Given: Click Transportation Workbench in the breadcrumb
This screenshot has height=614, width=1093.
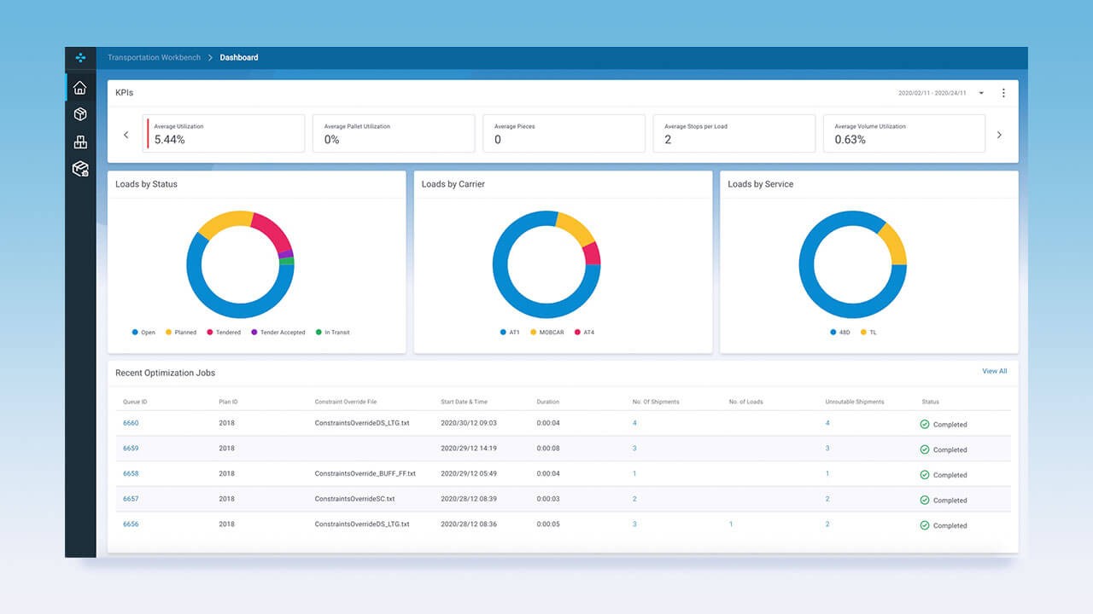Looking at the screenshot, I should coord(154,57).
